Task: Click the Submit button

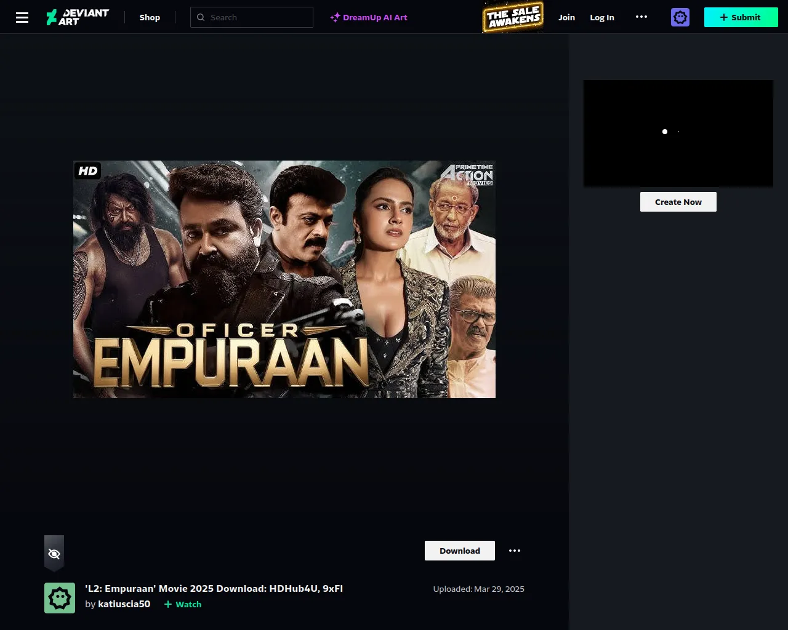Action: tap(741, 17)
